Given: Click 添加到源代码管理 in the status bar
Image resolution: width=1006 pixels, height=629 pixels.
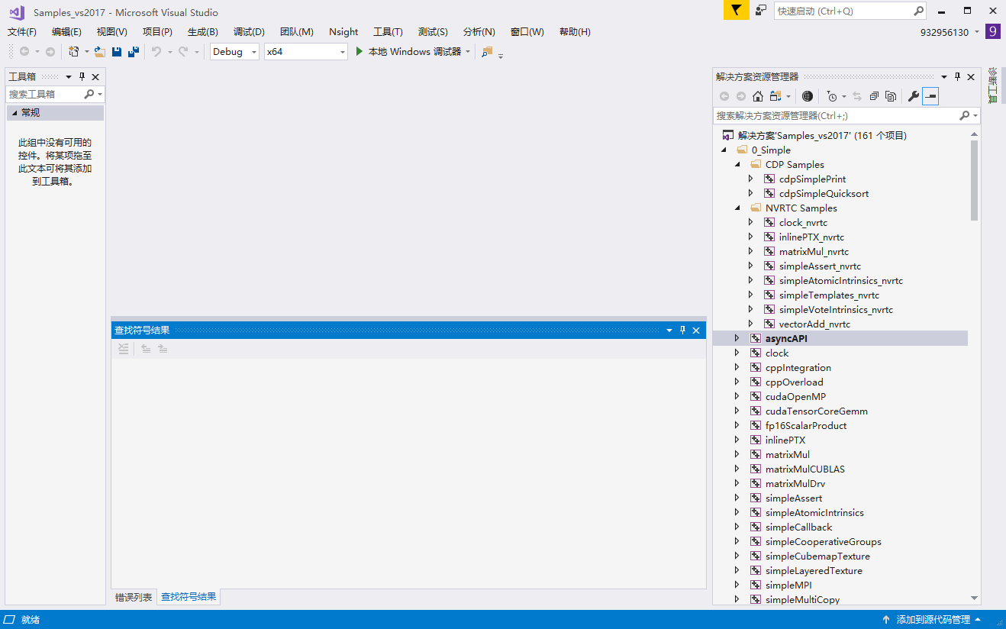Looking at the screenshot, I should click(x=933, y=620).
